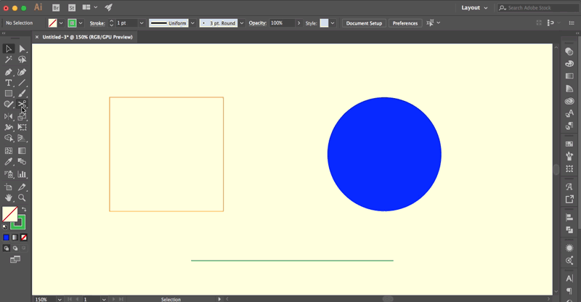Open the Stock St icon
The image size is (581, 302).
(72, 7)
